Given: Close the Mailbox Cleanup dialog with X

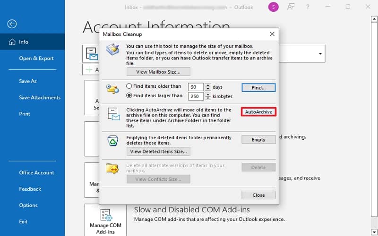Looking at the screenshot, I should (x=272, y=34).
